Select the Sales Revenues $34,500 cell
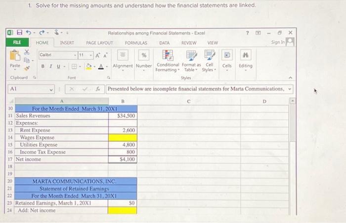The width and height of the screenshot is (346, 223). pyautogui.click(x=123, y=116)
